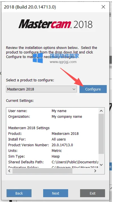Click the 'Current Settings:' heading
The width and height of the screenshot is (113, 202).
click(x=20, y=100)
